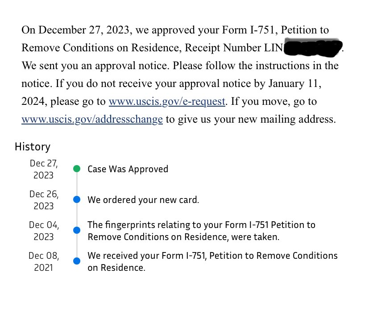Click the Case Was Approved history entry
The image size is (369, 323).
pyautogui.click(x=128, y=169)
